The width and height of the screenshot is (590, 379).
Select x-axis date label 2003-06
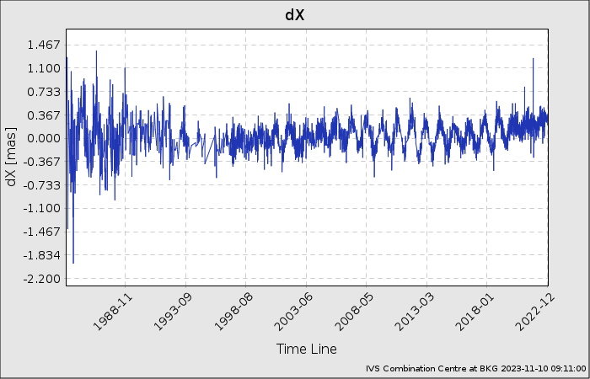click(x=294, y=312)
